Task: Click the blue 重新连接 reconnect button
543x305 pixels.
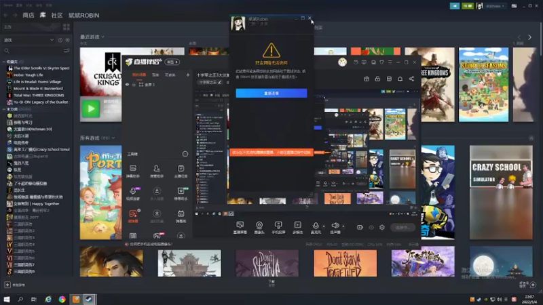Action: tap(271, 93)
